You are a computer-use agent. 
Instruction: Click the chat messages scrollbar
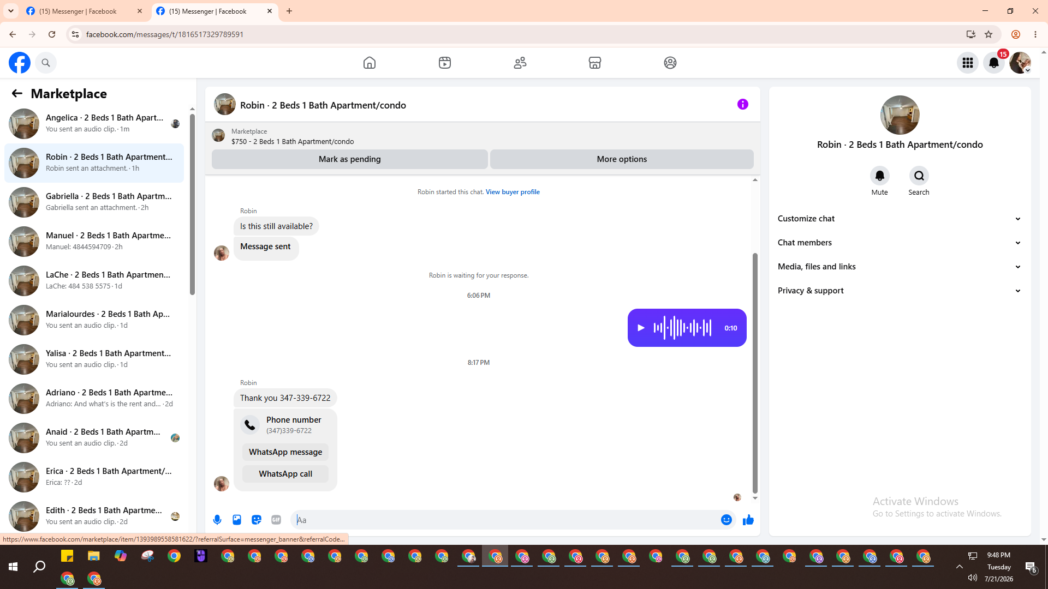click(x=755, y=372)
